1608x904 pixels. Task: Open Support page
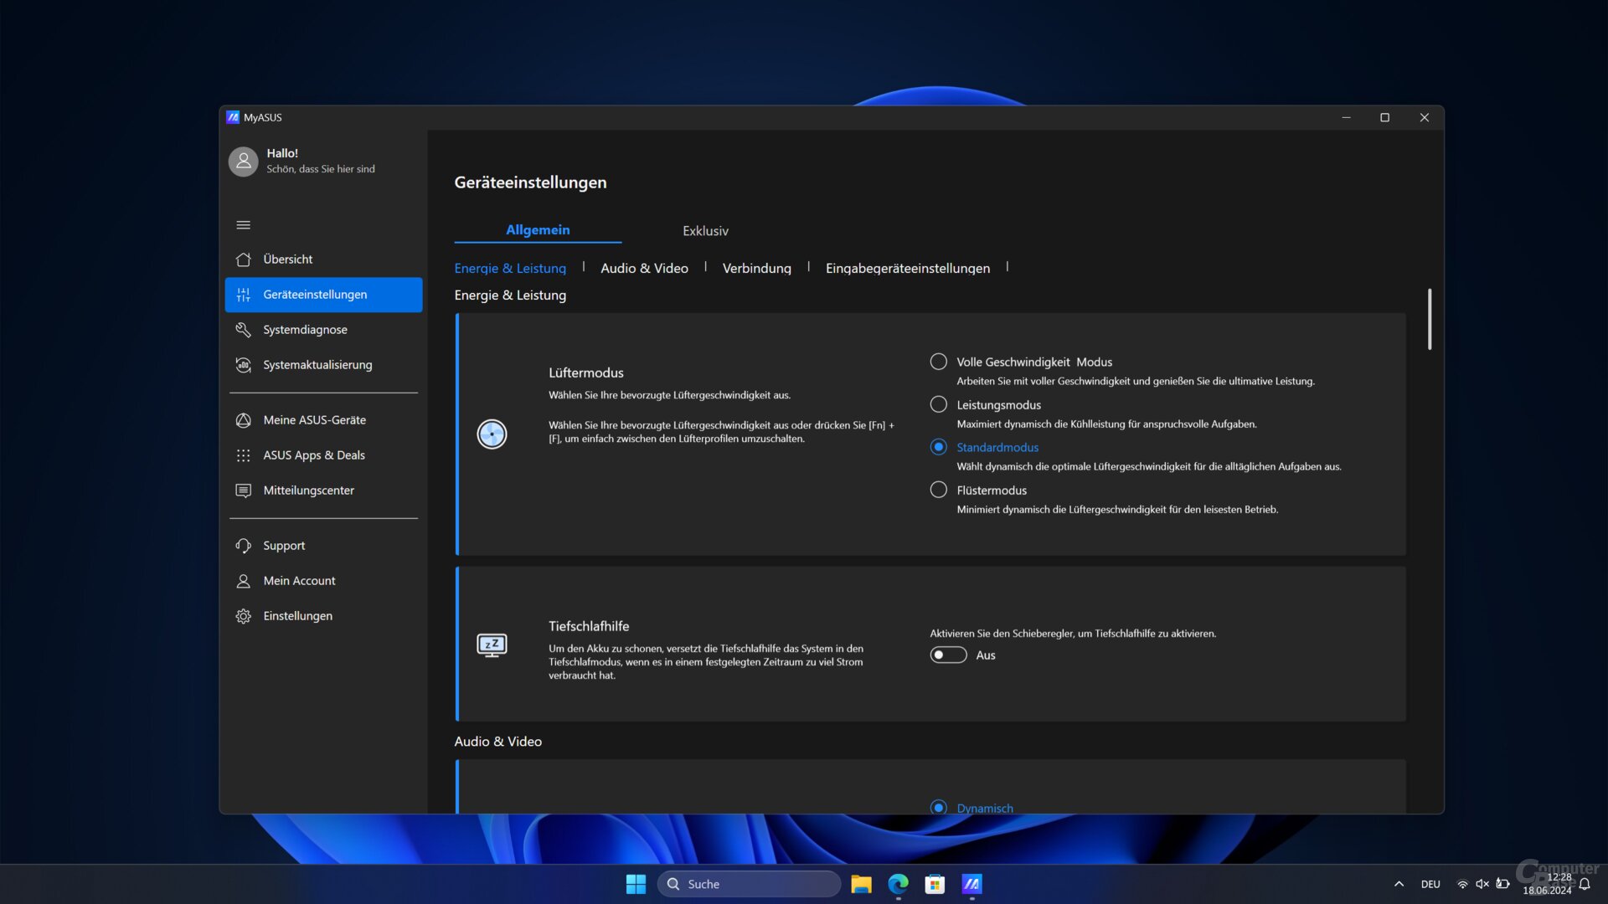(x=323, y=546)
